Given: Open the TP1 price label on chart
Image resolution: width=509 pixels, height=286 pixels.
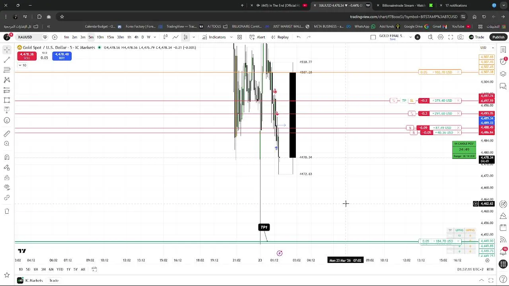Looking at the screenshot, I should [264, 227].
